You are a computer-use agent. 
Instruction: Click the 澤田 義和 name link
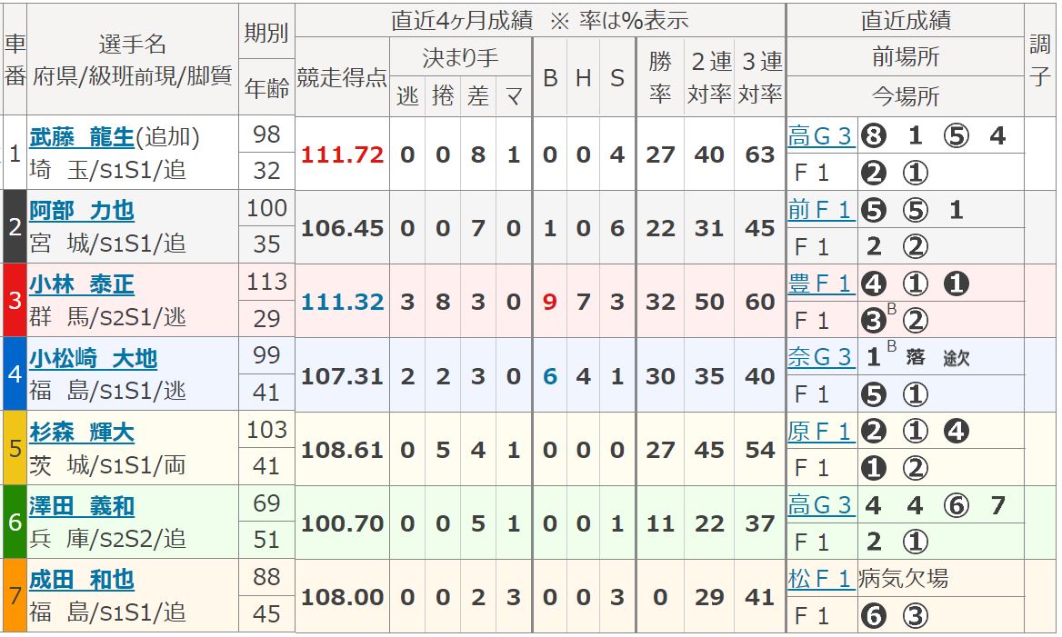[82, 506]
